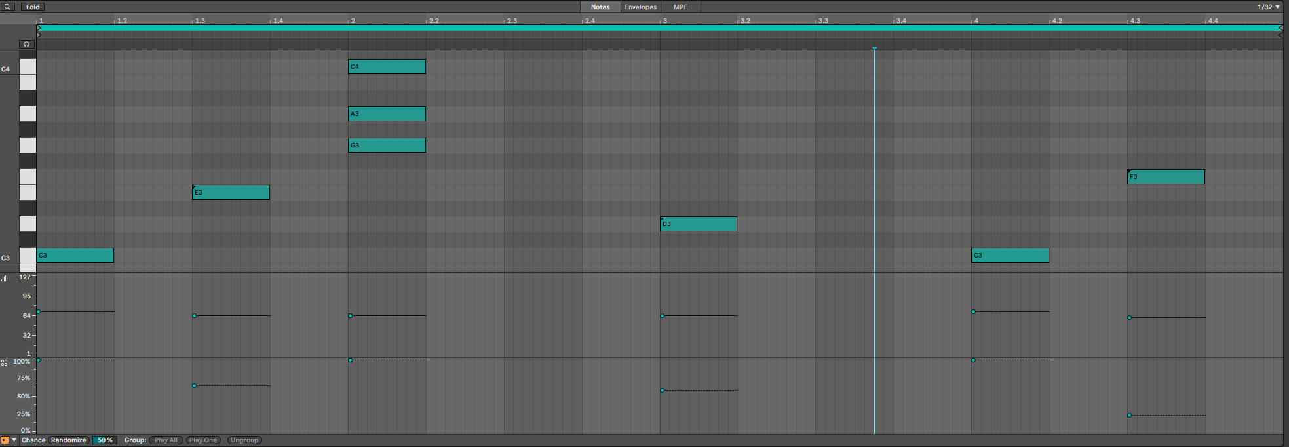Viewport: 1289px width, 447px height.
Task: Select the D3 note
Action: tap(699, 224)
